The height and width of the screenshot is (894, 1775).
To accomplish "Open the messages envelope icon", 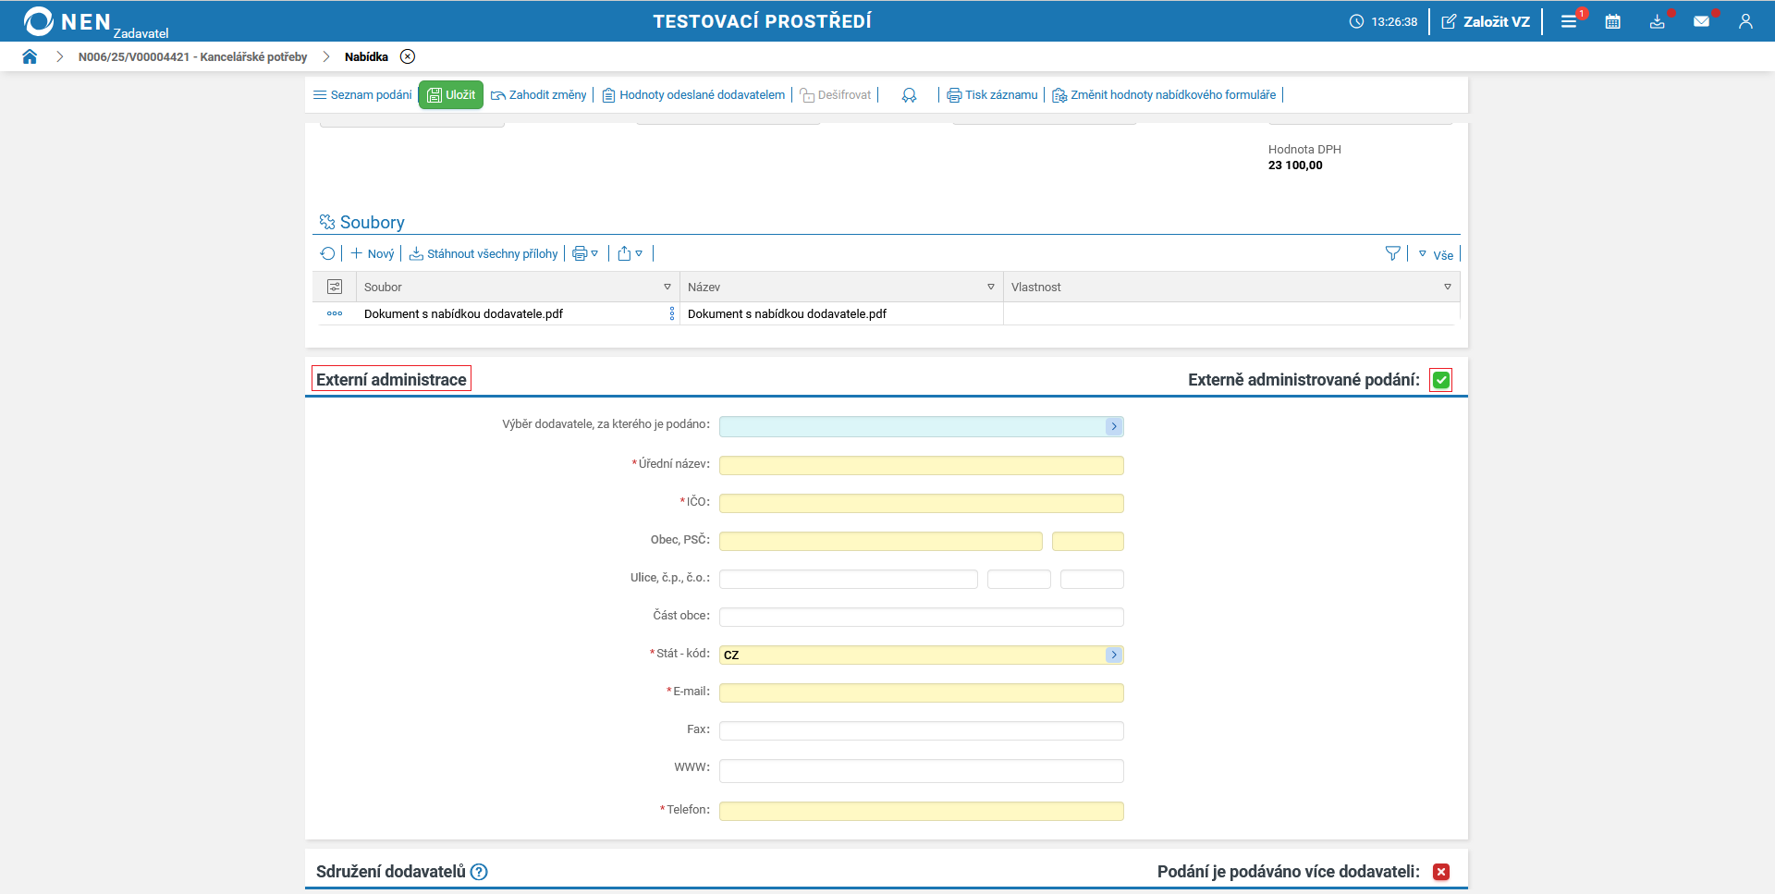I will [1701, 21].
